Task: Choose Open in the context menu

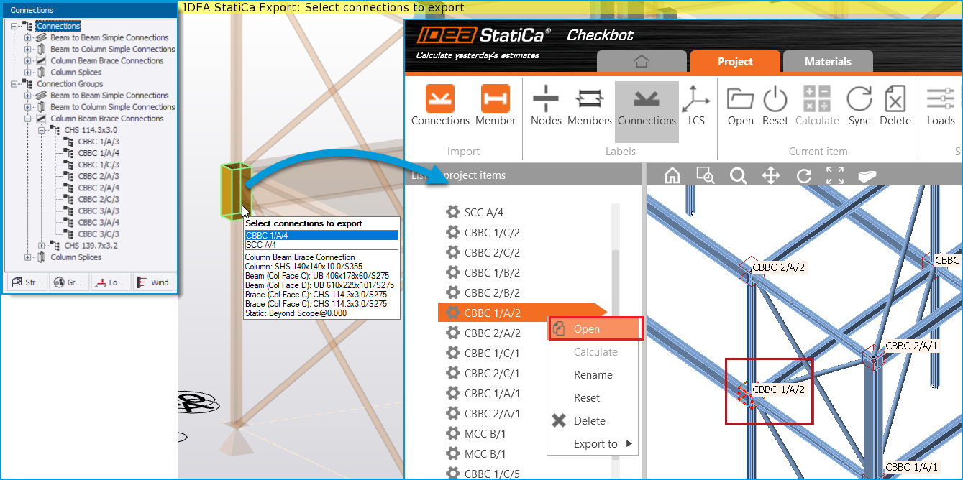Action: tap(595, 329)
